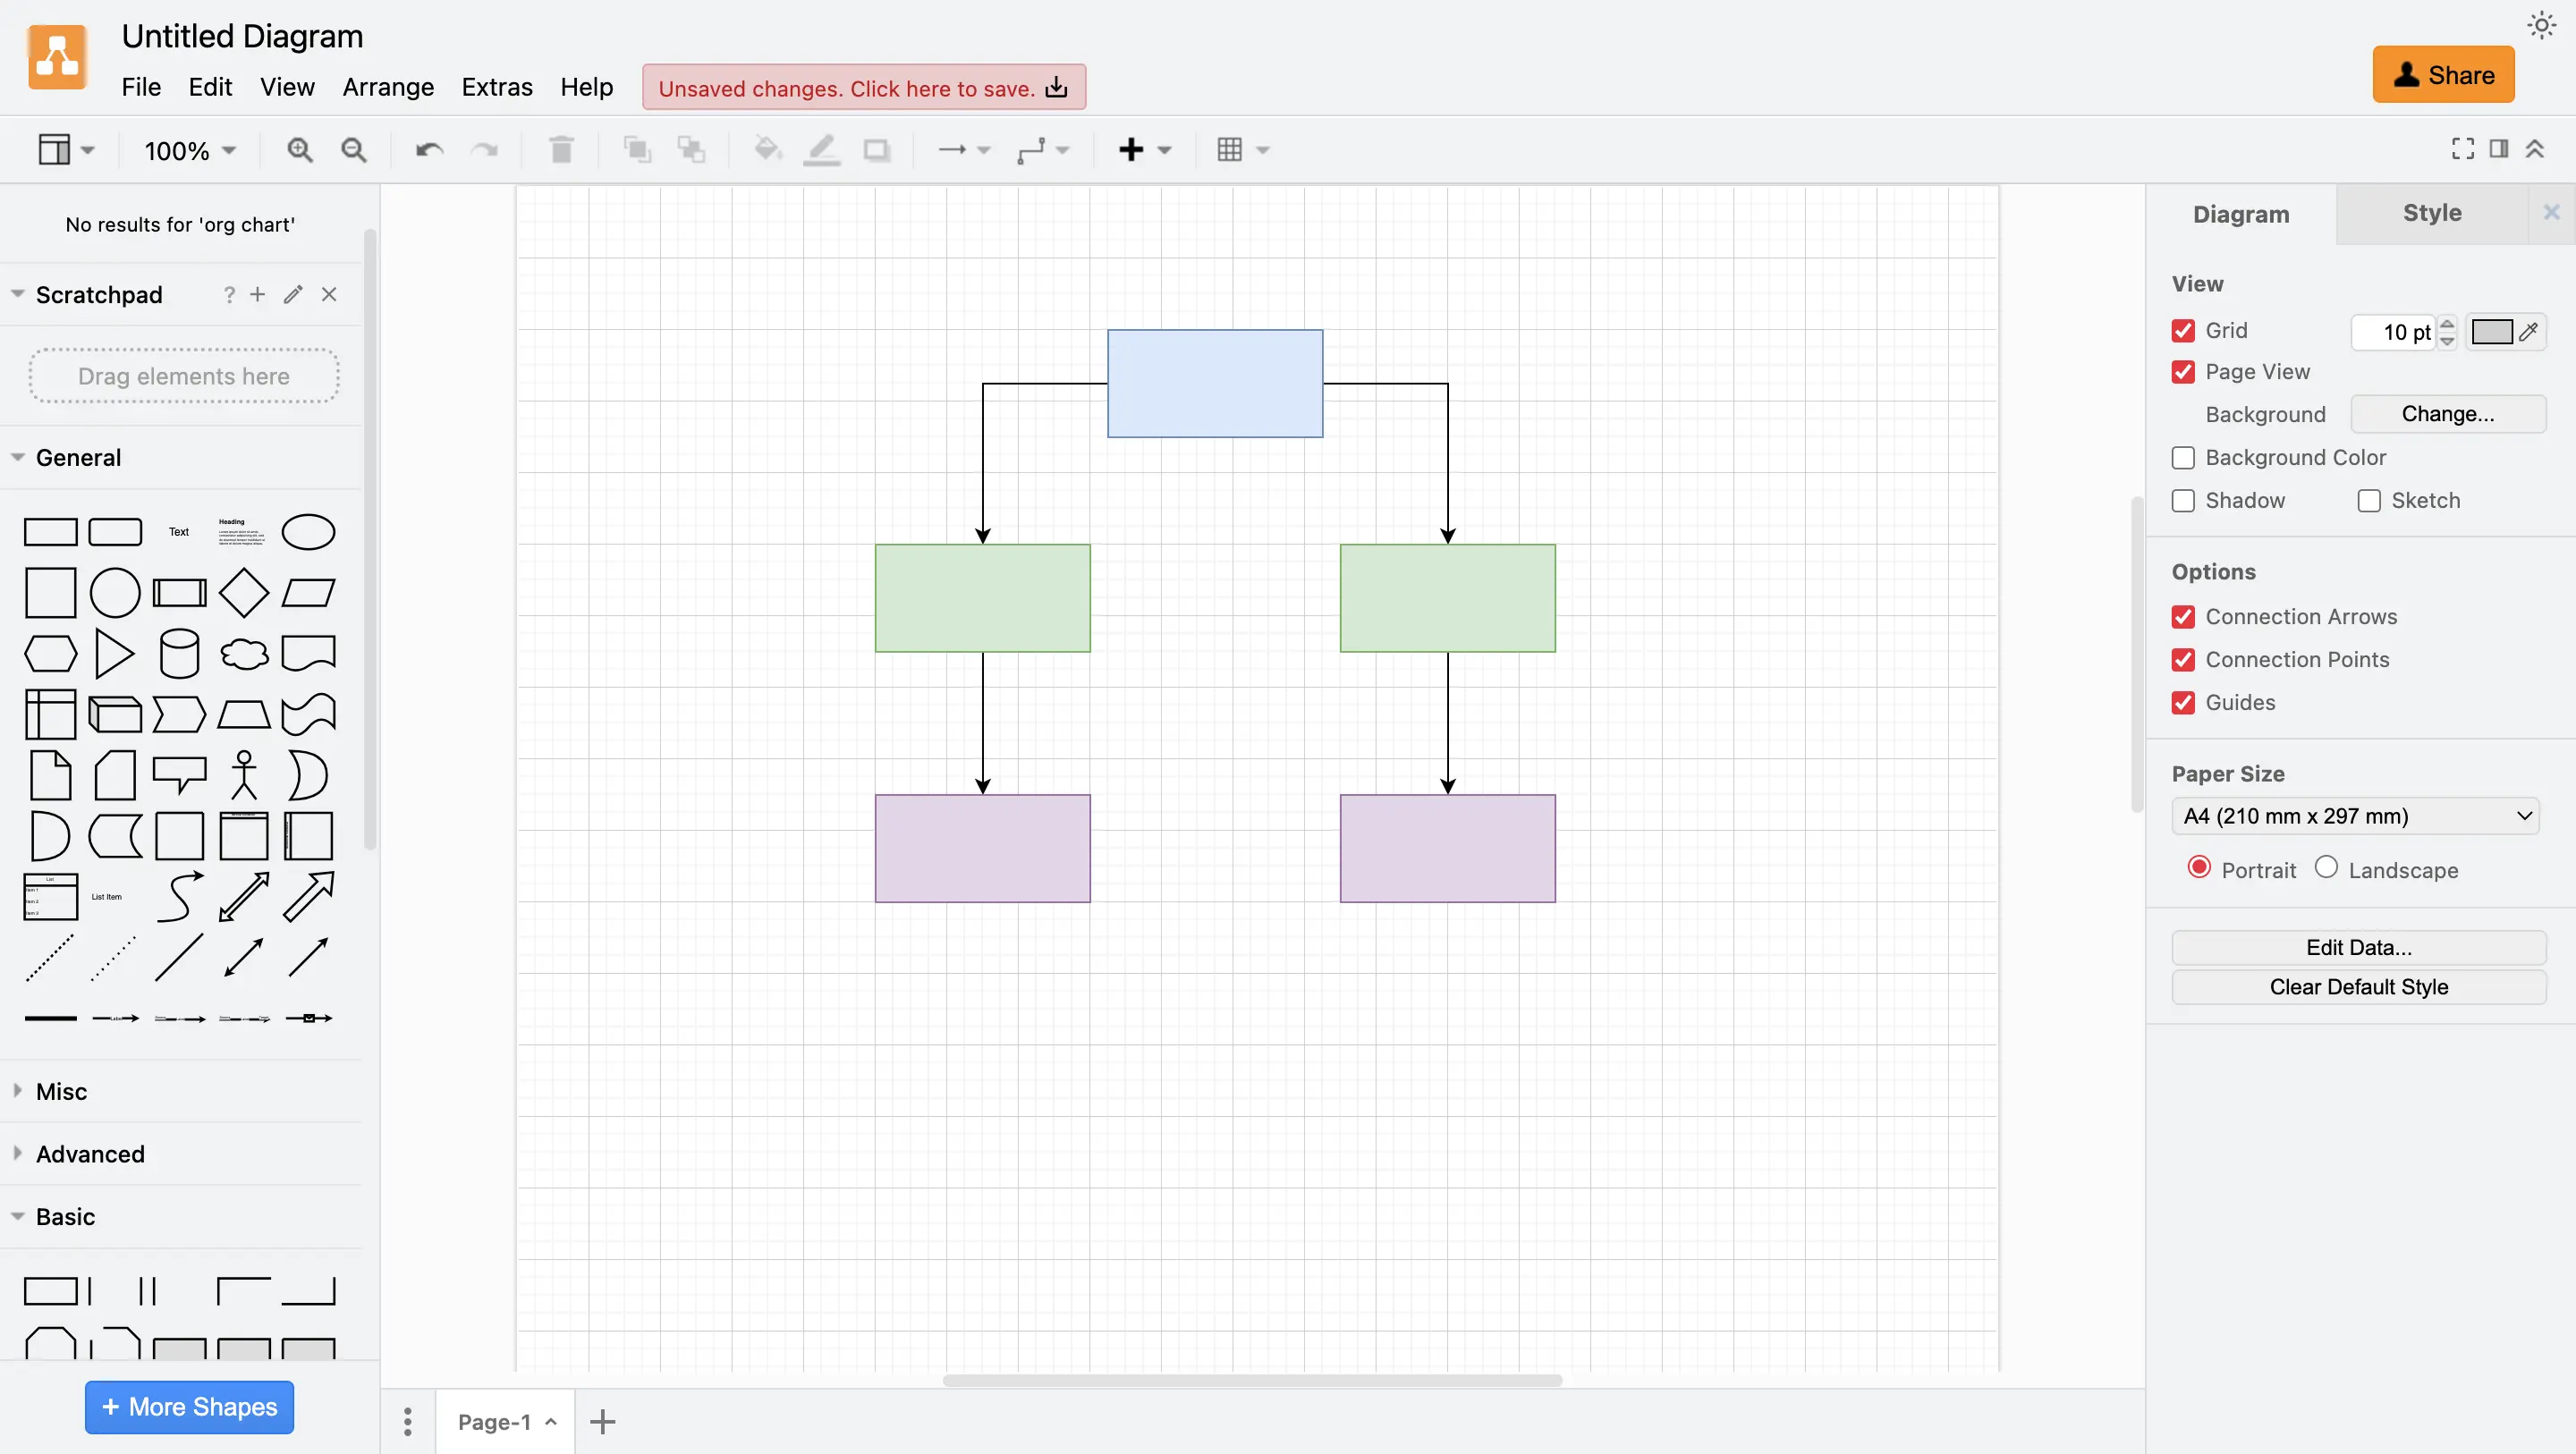Undo the last action
Image resolution: width=2576 pixels, height=1454 pixels.
[429, 150]
